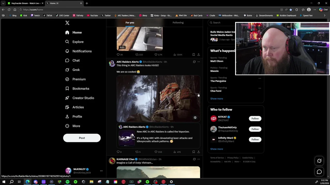Image resolution: width=330 pixels, height=185 pixels.
Task: Click Grok icon on ARC Raiders post
Action: [x=194, y=62]
